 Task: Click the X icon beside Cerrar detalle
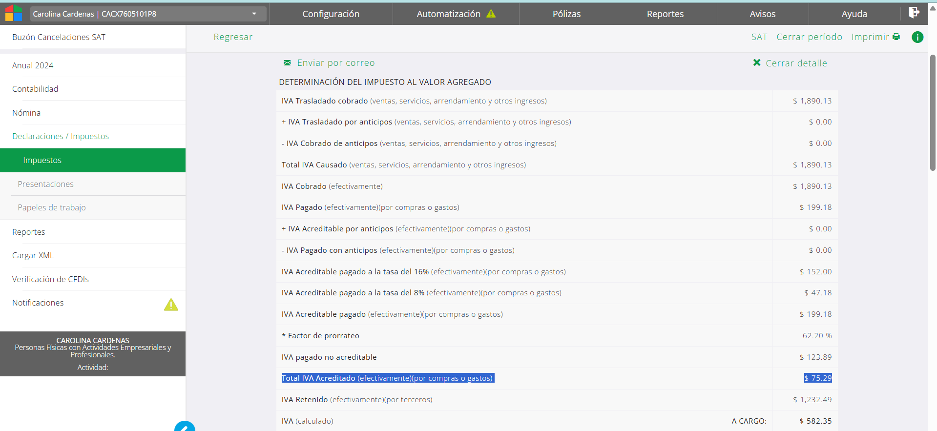[757, 63]
